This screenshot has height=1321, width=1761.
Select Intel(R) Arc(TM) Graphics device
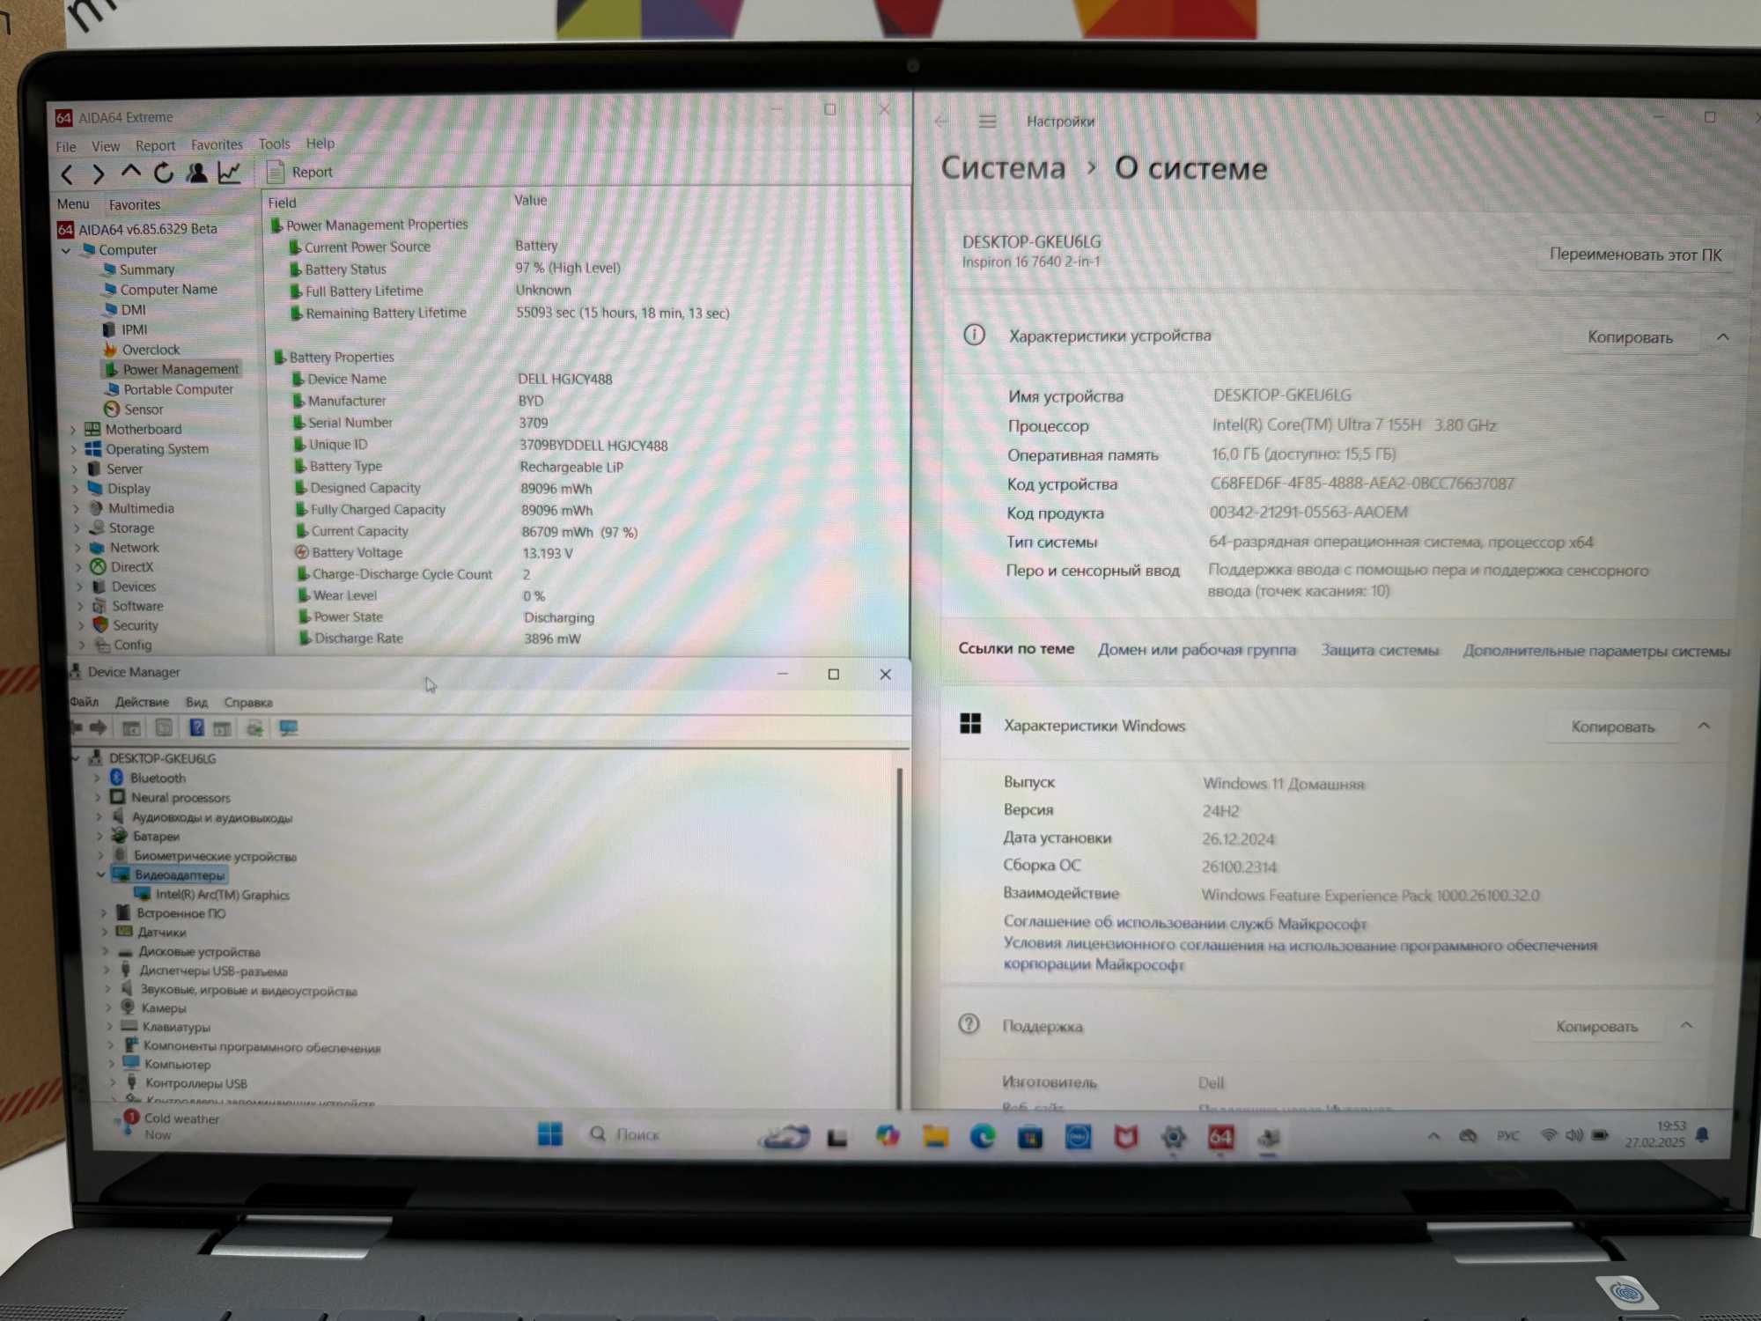pos(222,895)
